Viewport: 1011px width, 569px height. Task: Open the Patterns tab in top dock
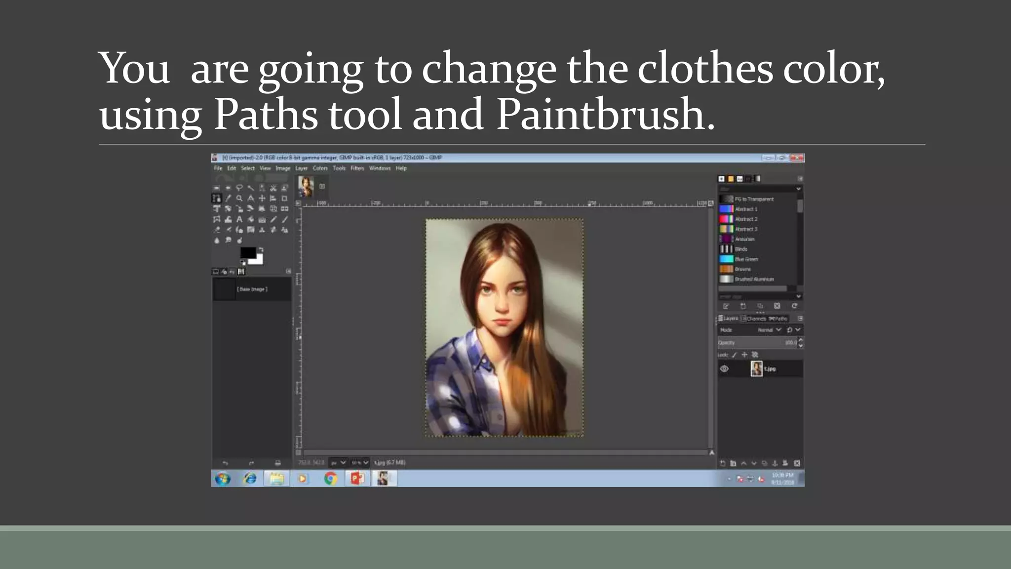click(x=731, y=179)
